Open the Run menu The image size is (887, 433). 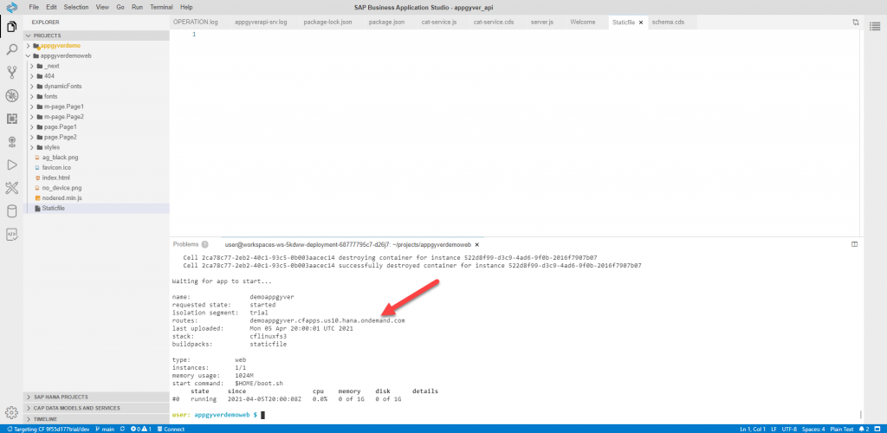[137, 7]
